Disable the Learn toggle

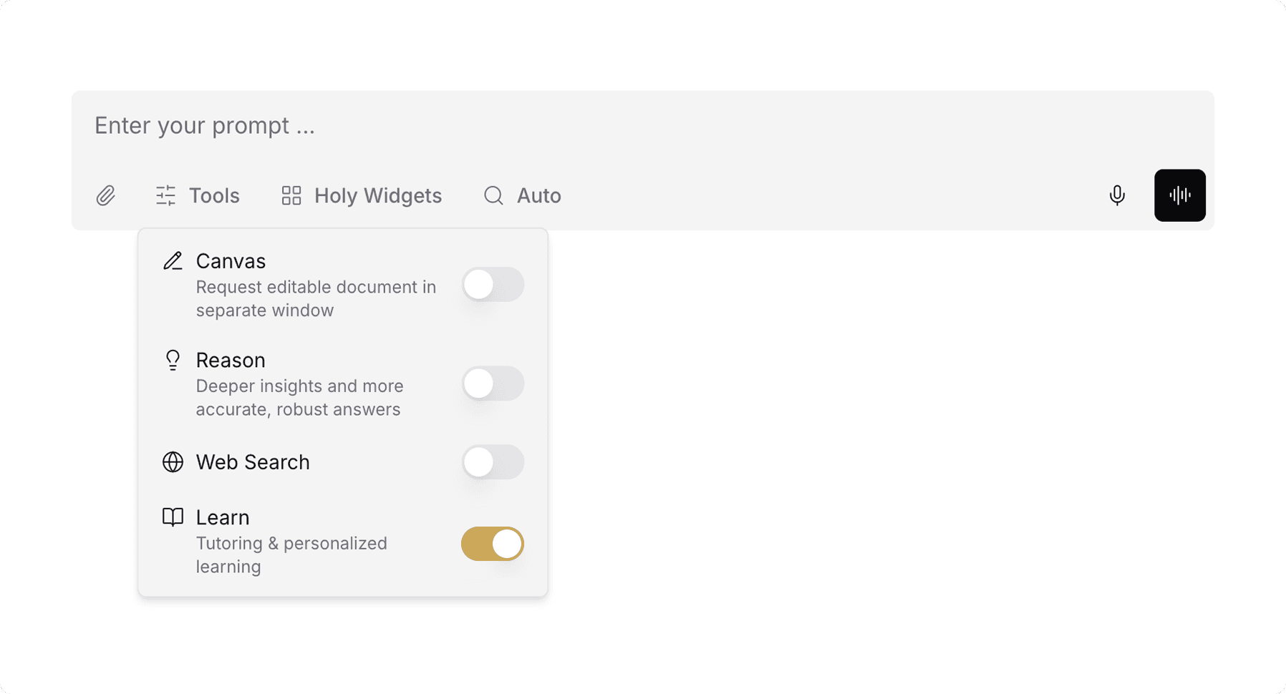coord(493,544)
